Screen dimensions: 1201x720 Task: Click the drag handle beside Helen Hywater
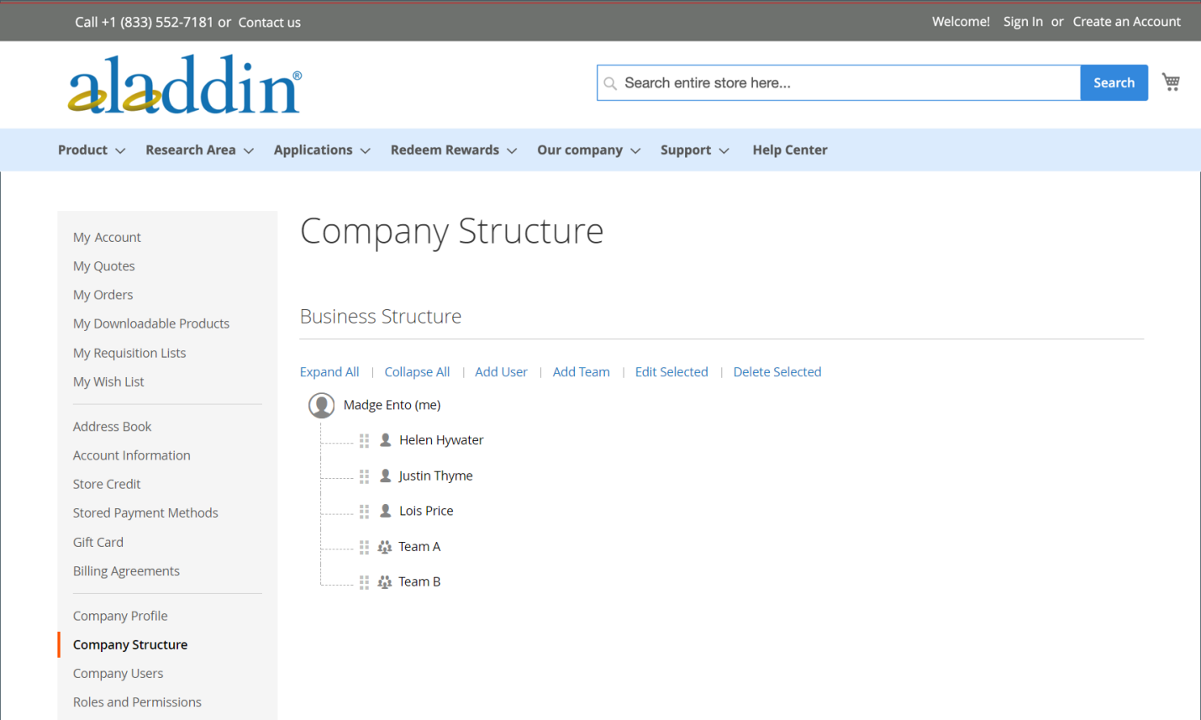(364, 440)
